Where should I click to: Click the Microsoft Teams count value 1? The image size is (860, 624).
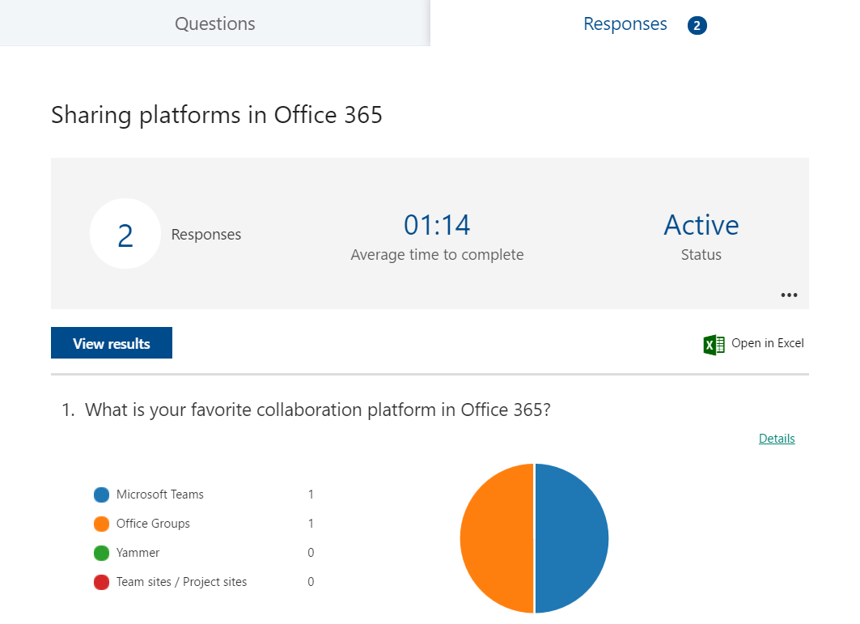[x=311, y=495]
